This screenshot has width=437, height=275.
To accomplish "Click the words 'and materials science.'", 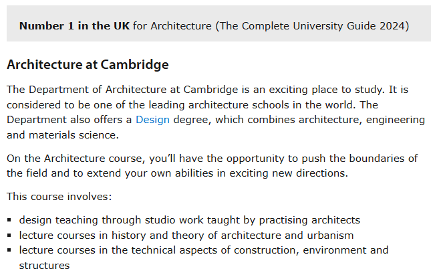I will coord(63,135).
